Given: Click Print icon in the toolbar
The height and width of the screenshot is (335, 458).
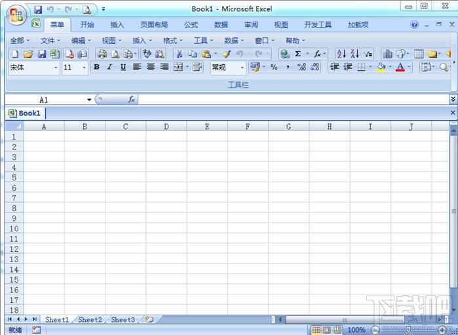Looking at the screenshot, I should [102, 54].
